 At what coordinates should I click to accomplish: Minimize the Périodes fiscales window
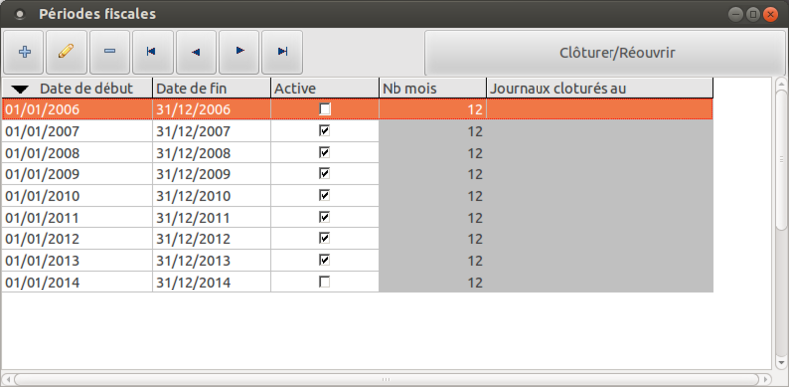(x=736, y=14)
